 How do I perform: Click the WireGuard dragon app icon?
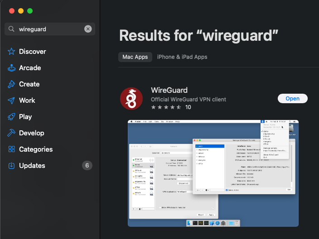tap(131, 99)
